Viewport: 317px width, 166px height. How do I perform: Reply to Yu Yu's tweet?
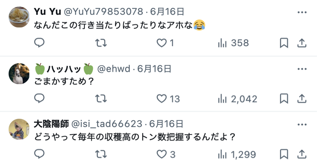tap(39, 43)
